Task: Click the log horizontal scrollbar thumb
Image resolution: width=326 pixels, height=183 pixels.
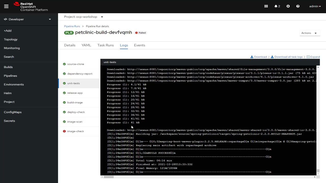Action: (x=109, y=177)
